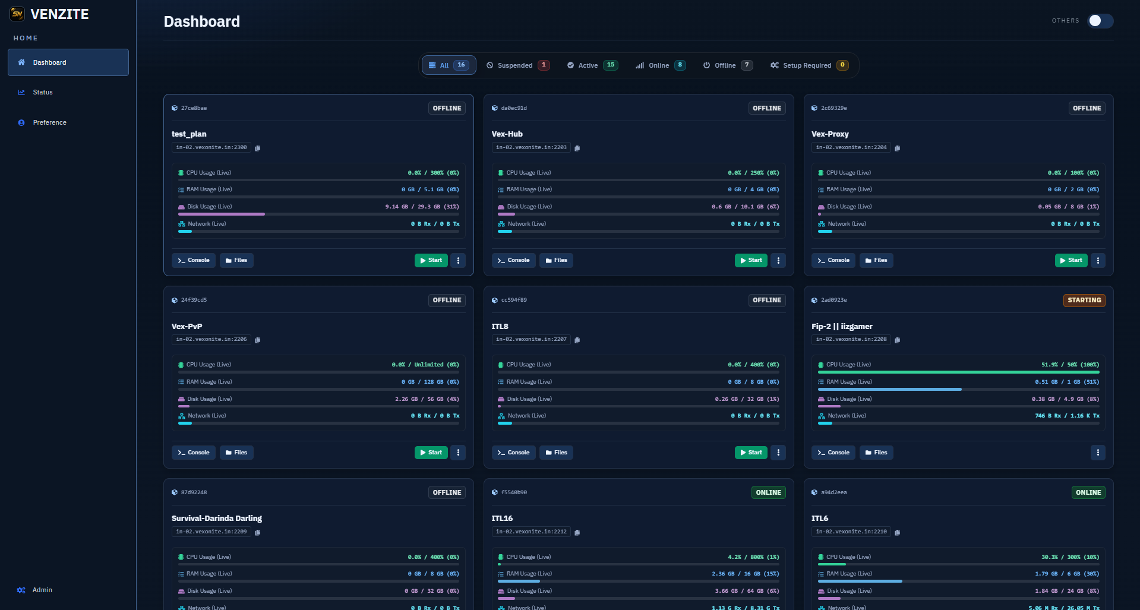Copy the ITL8 address icon

(577, 340)
